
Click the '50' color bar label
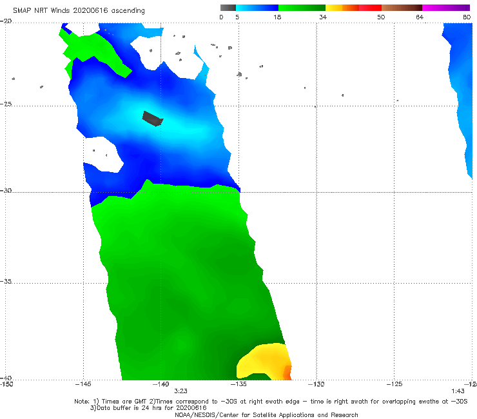(381, 17)
